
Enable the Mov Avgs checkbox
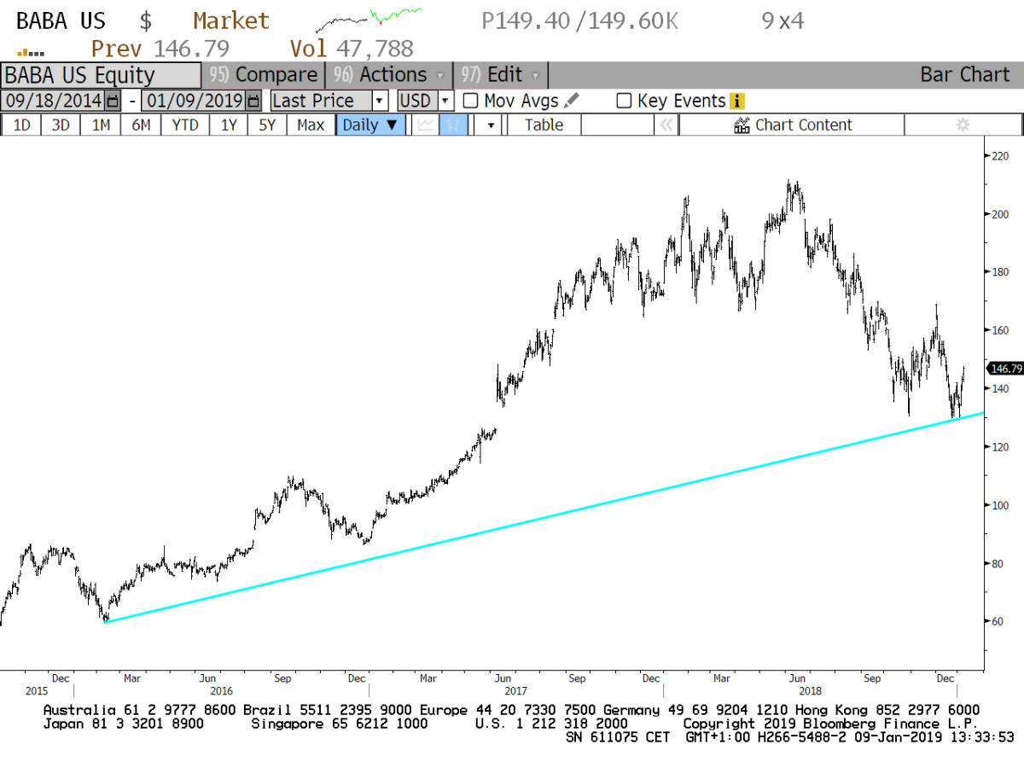pyautogui.click(x=470, y=101)
